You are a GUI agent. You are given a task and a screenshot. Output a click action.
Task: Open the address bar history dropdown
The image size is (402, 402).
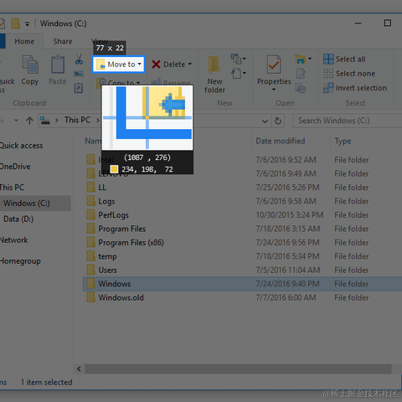(265, 121)
